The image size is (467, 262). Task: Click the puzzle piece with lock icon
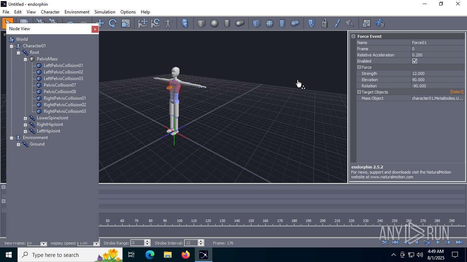(x=379, y=23)
